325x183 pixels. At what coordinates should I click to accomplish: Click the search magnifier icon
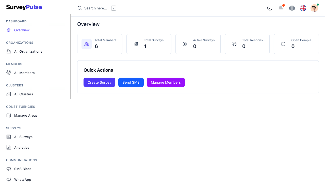[x=80, y=8]
